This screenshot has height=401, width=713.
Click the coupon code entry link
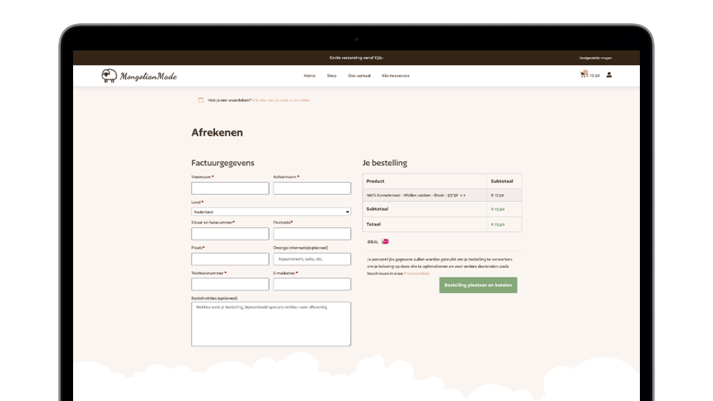click(x=280, y=100)
